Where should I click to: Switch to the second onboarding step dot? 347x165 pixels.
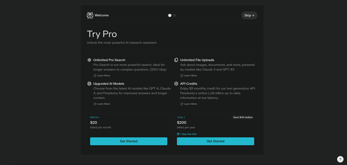174,15
